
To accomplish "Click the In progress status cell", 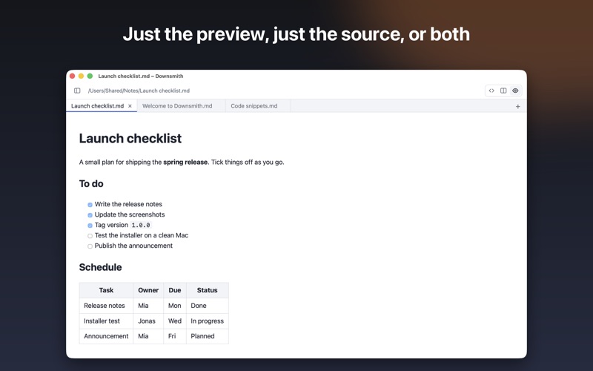I will pyautogui.click(x=208, y=321).
